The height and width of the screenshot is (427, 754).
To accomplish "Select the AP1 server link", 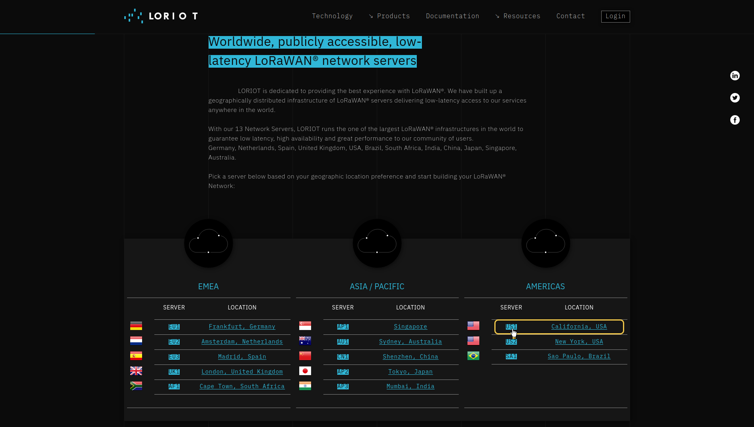I will 343,326.
